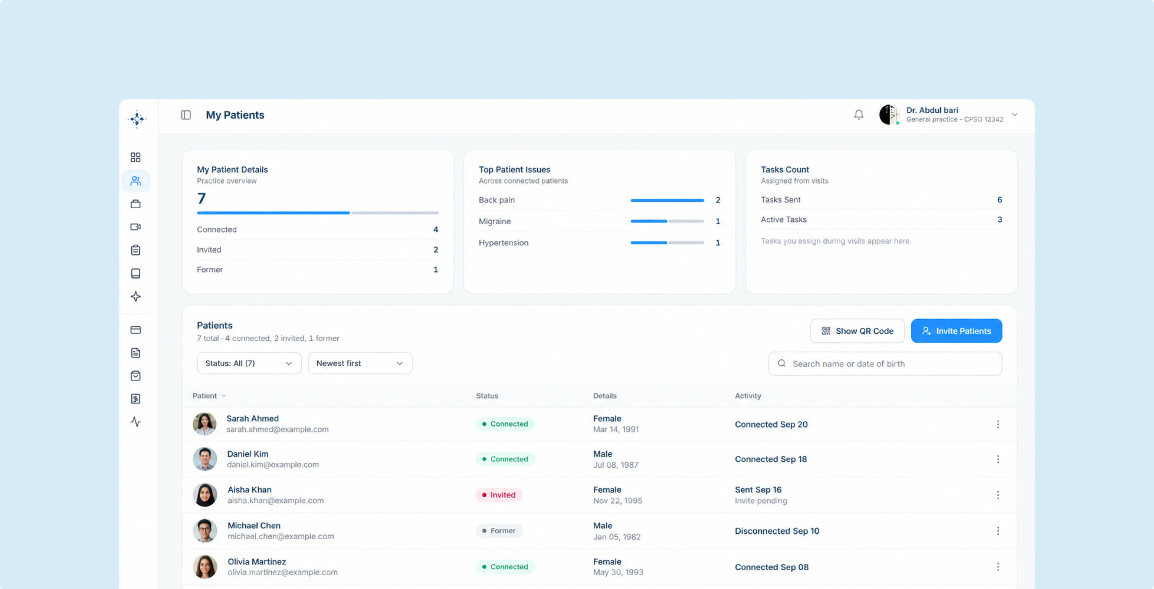Screen dimensions: 1154x589
Task: Click 'Disconnected Sep 10' activity text
Action: click(x=777, y=531)
